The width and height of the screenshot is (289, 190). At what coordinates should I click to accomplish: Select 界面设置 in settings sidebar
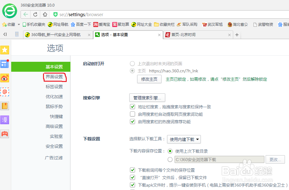[x=55, y=77]
